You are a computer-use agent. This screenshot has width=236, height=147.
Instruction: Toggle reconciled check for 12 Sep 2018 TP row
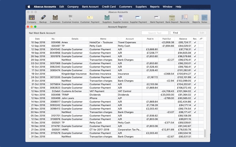click(195, 46)
